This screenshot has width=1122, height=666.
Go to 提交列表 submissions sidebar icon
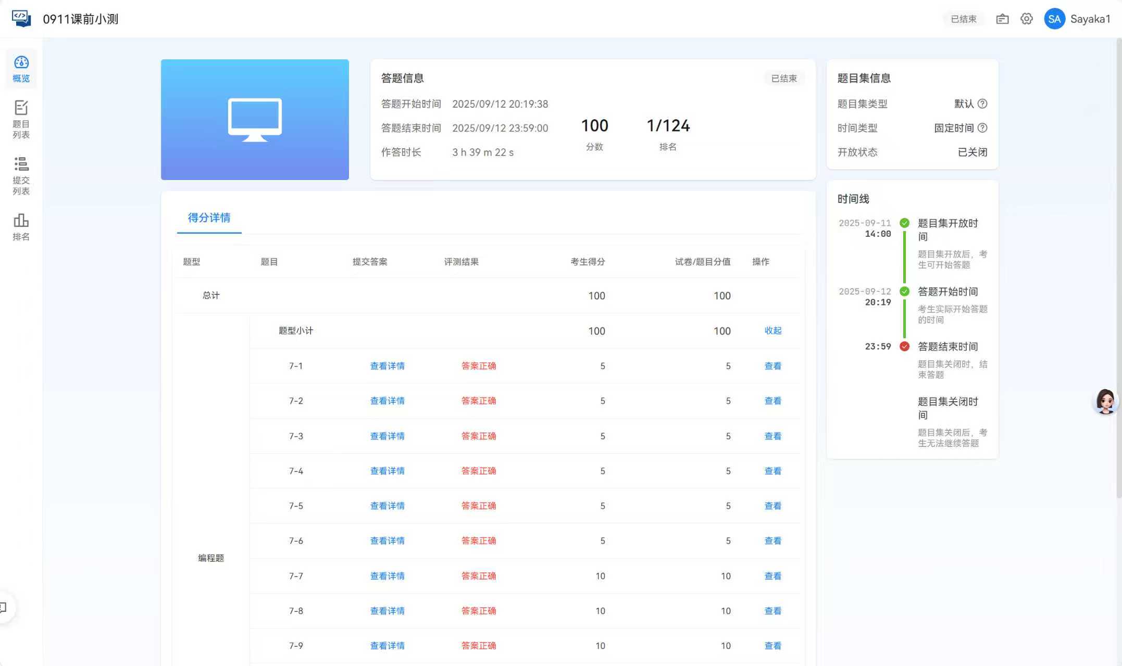[x=21, y=175]
